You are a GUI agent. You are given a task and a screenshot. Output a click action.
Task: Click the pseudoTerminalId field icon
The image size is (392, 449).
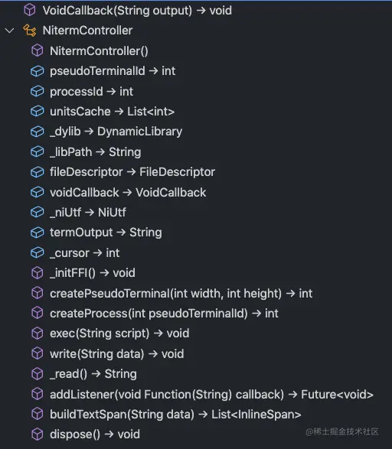tap(38, 71)
